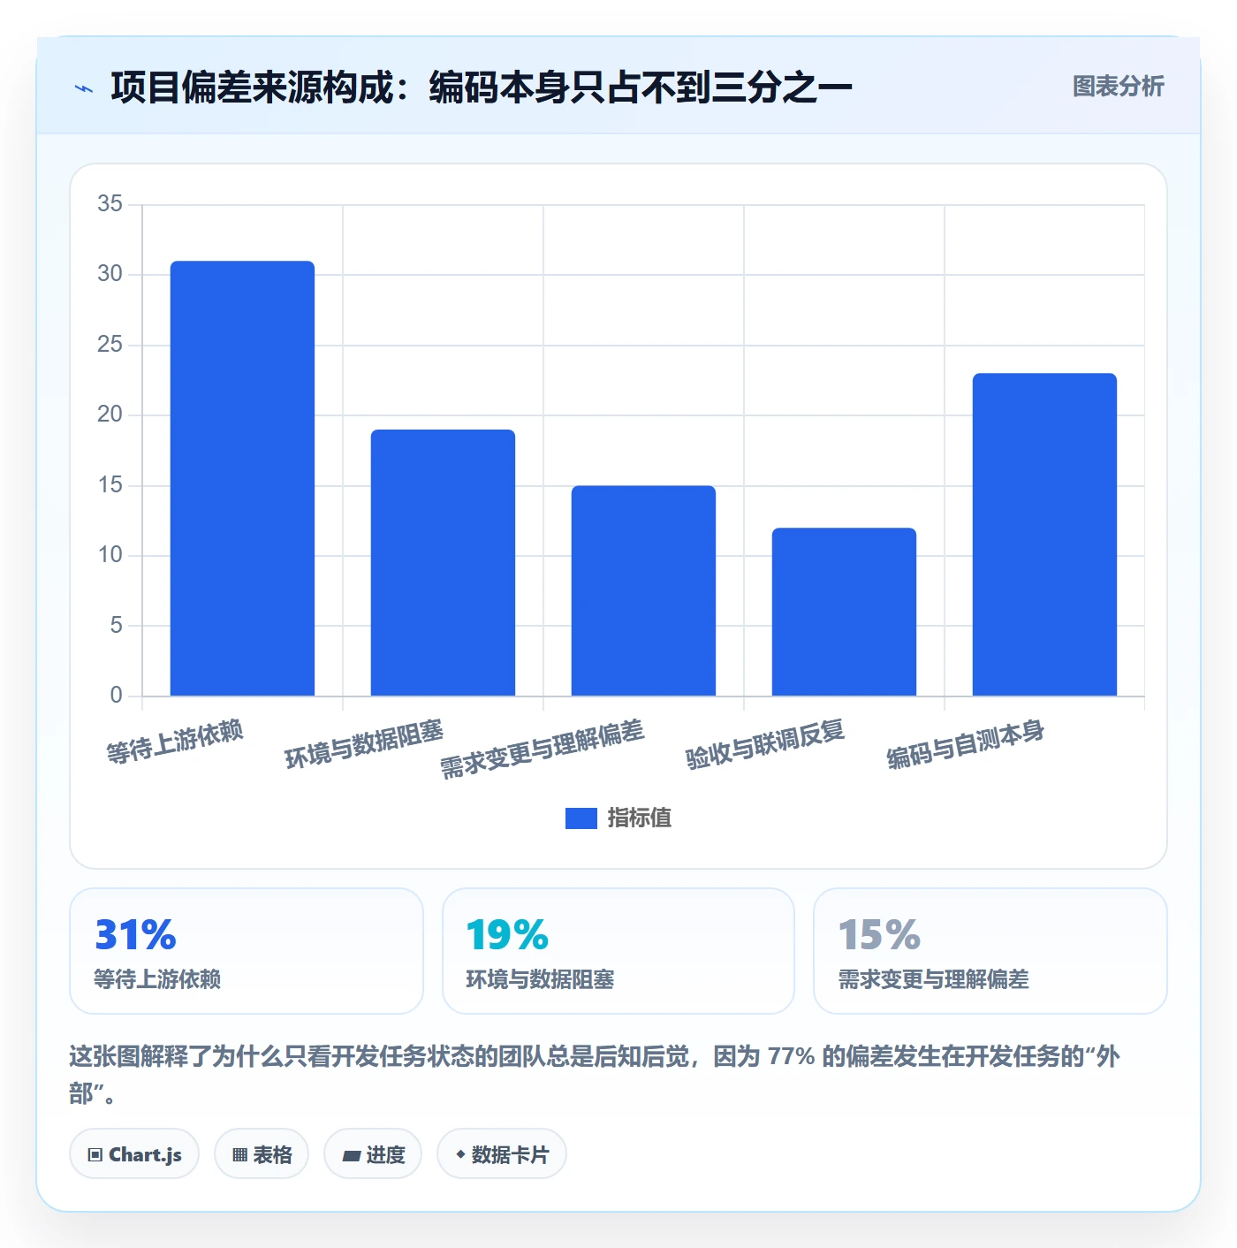The height and width of the screenshot is (1248, 1237).
Task: Click the square icon in the Chart.js chip
Action: click(x=95, y=1155)
